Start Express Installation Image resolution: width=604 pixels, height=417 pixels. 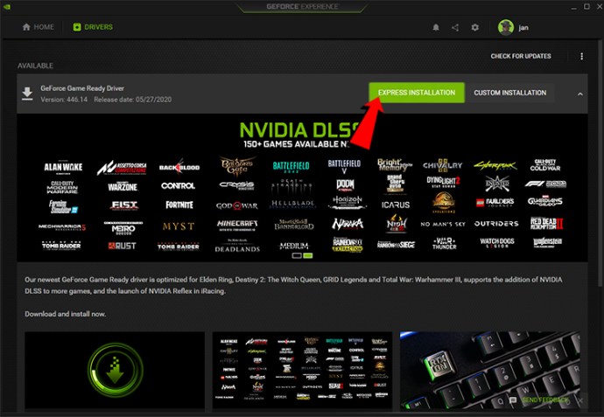pyautogui.click(x=417, y=93)
